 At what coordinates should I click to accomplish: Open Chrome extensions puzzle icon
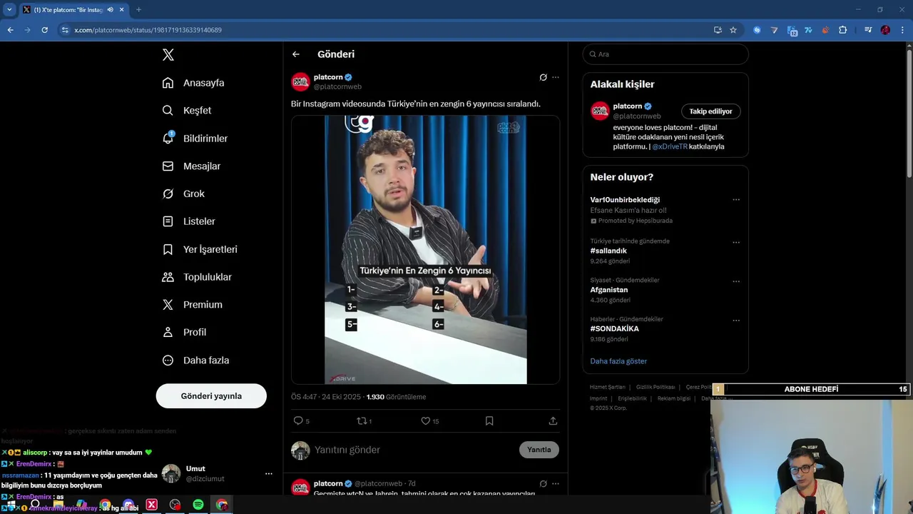point(842,30)
